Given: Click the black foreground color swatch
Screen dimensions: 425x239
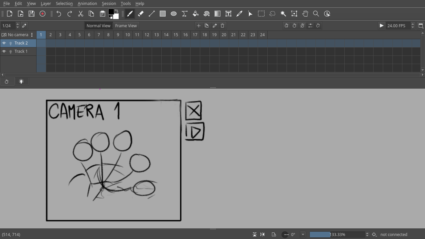Looking at the screenshot, I should point(111,12).
